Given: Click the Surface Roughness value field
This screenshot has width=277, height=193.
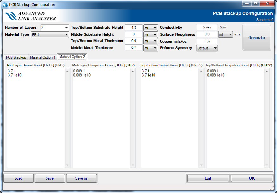Looking at the screenshot, I should coord(207,34).
